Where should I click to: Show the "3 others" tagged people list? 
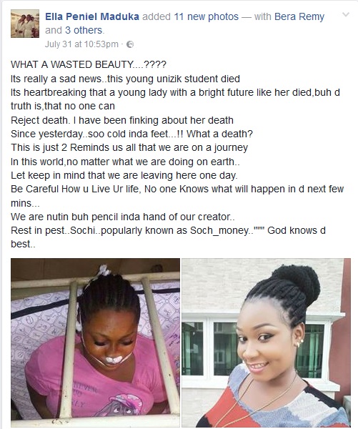point(84,30)
